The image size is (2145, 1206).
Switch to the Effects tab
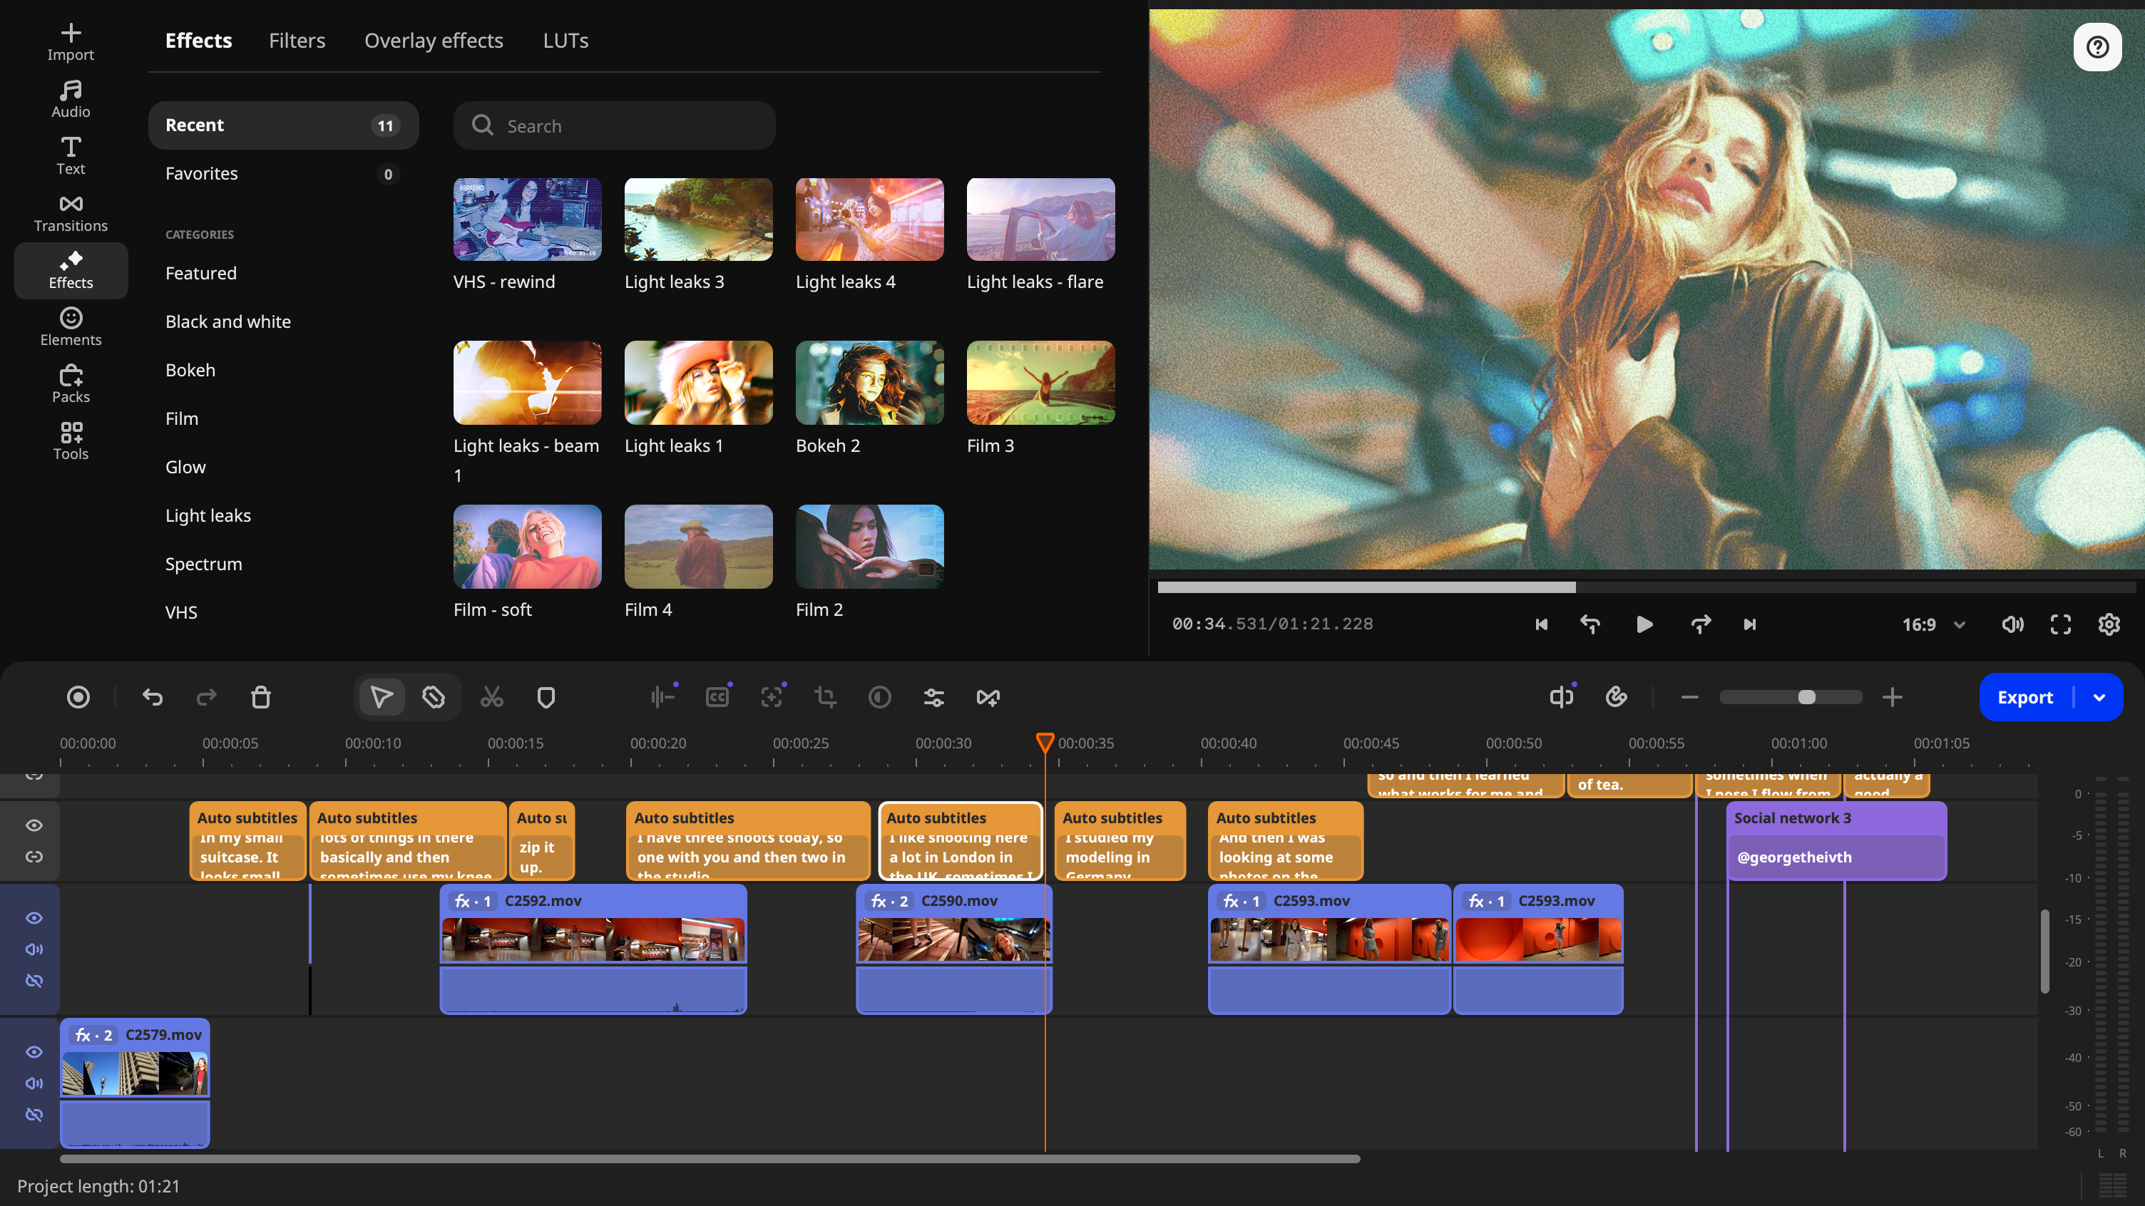tap(198, 40)
